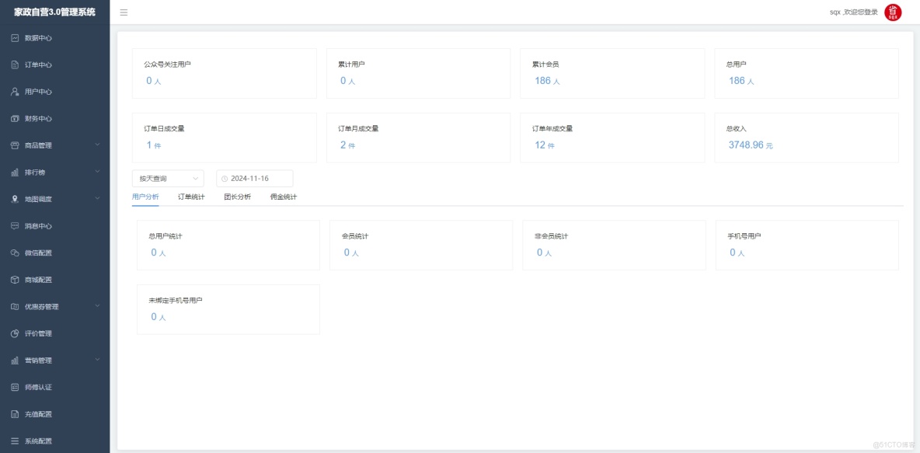Expand the 地图调度 submenu arrow
The height and width of the screenshot is (453, 920).
tap(97, 199)
